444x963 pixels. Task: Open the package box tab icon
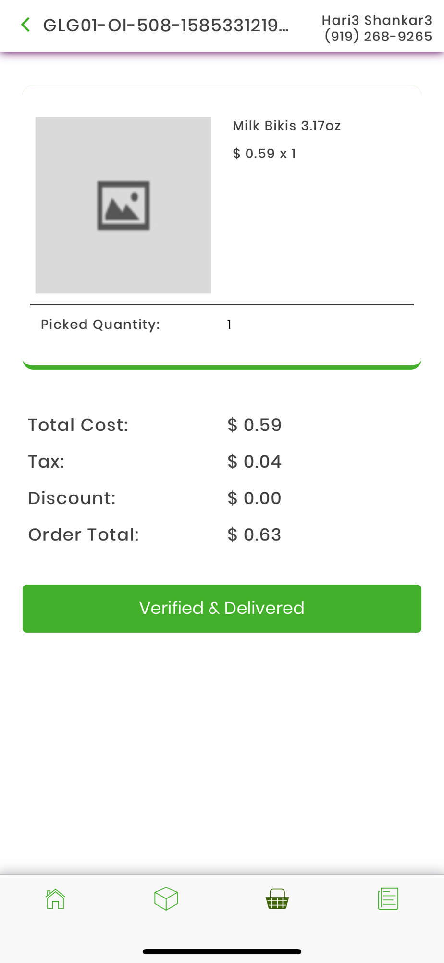(x=166, y=898)
